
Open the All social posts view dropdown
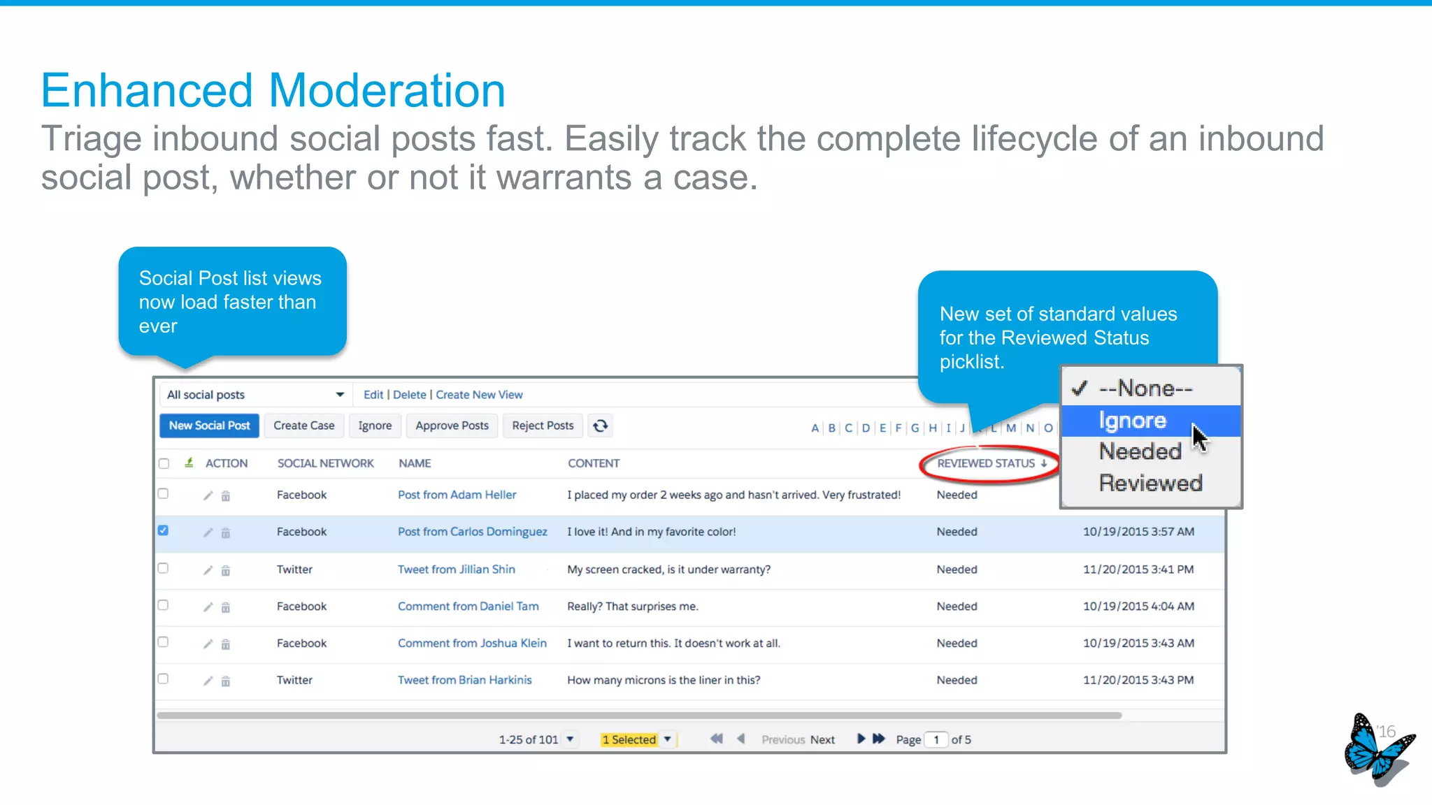pos(256,395)
